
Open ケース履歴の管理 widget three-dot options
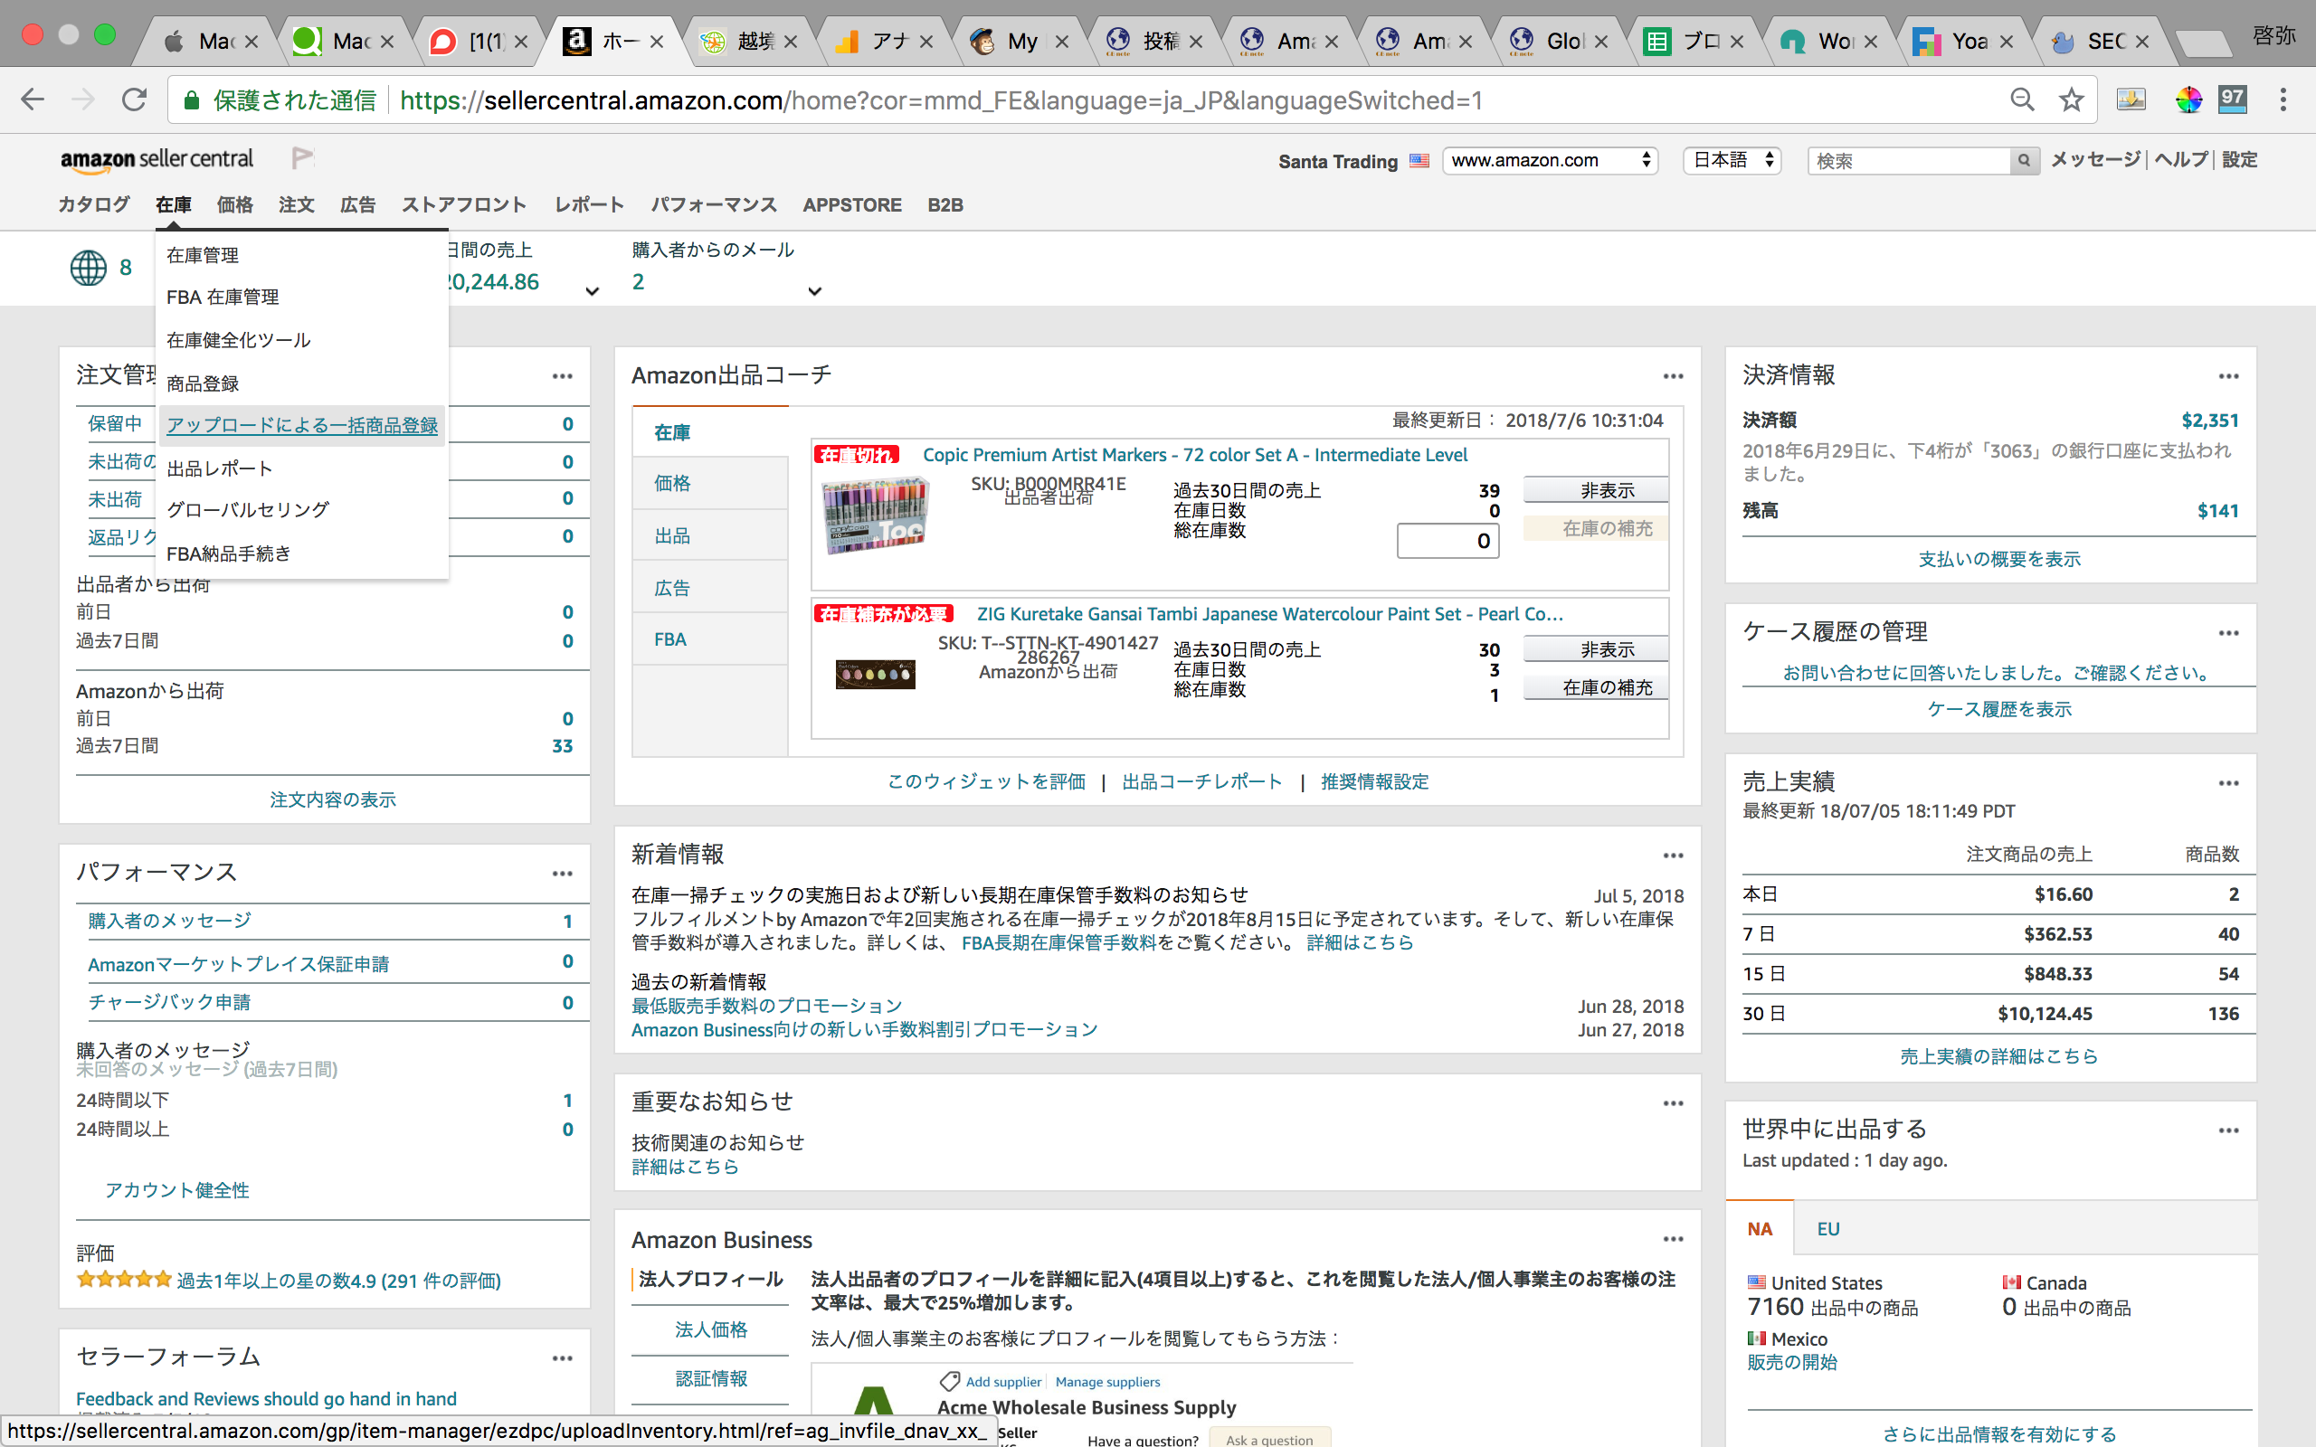[x=2229, y=632]
